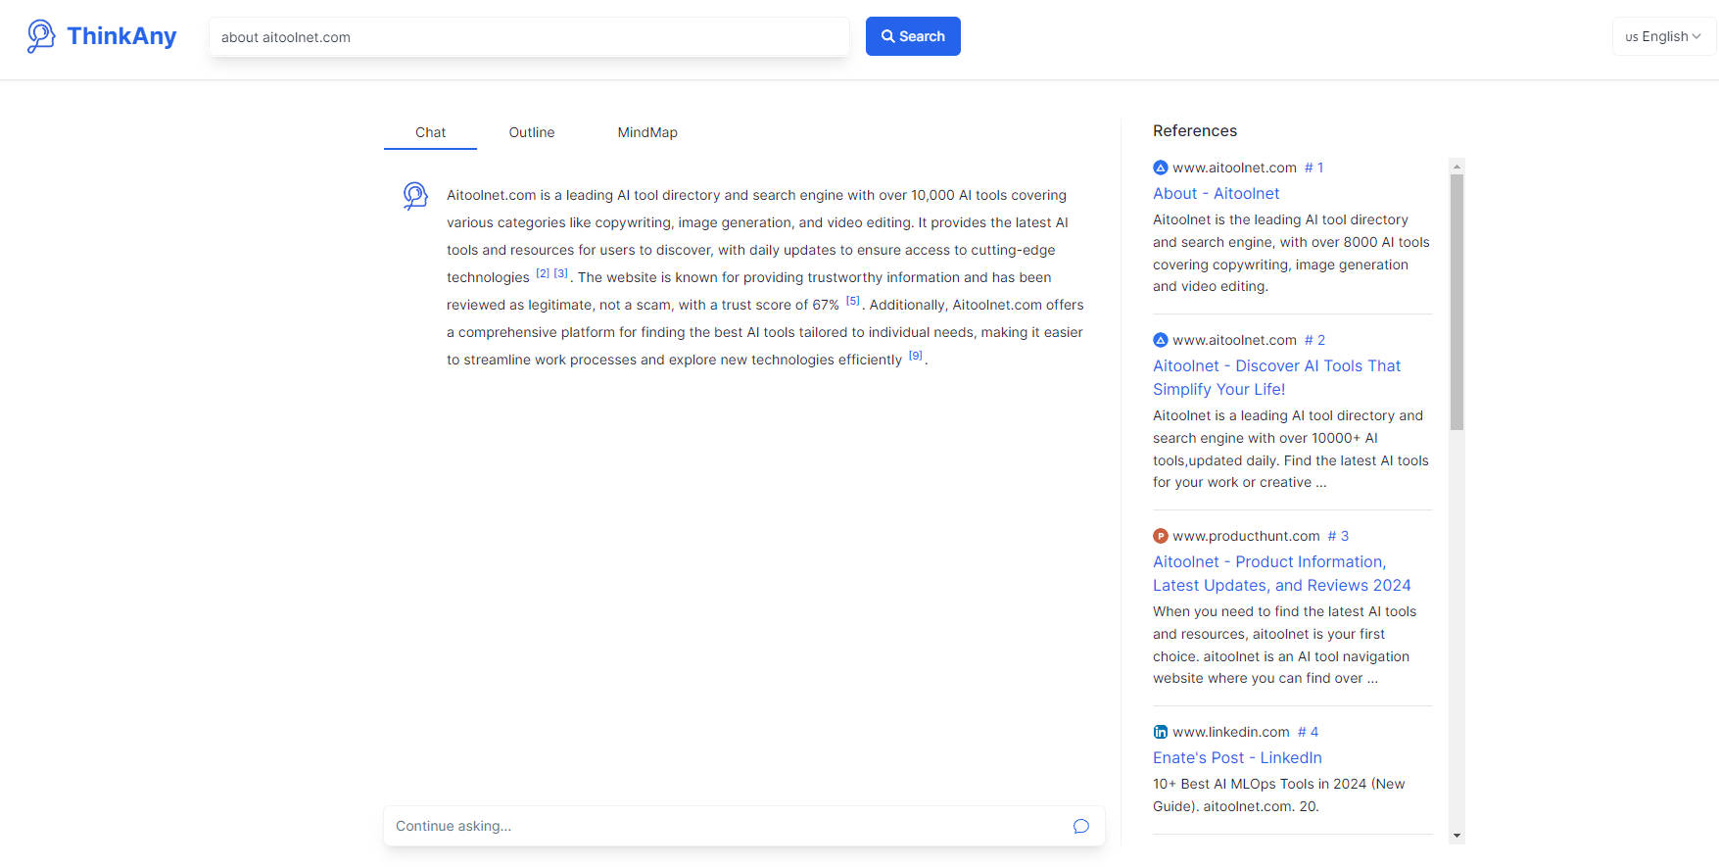1719x867 pixels.
Task: Open the English language dropdown
Action: tap(1663, 36)
